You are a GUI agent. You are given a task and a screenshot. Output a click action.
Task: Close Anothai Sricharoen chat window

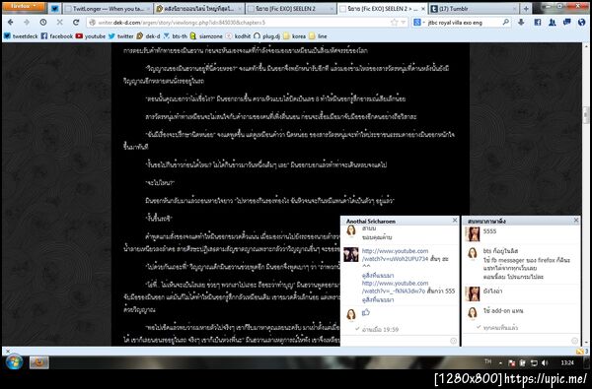tap(455, 221)
